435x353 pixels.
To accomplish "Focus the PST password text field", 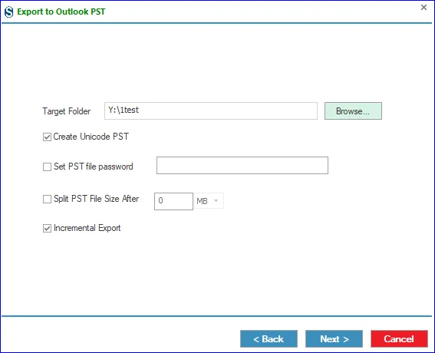I will (x=242, y=166).
